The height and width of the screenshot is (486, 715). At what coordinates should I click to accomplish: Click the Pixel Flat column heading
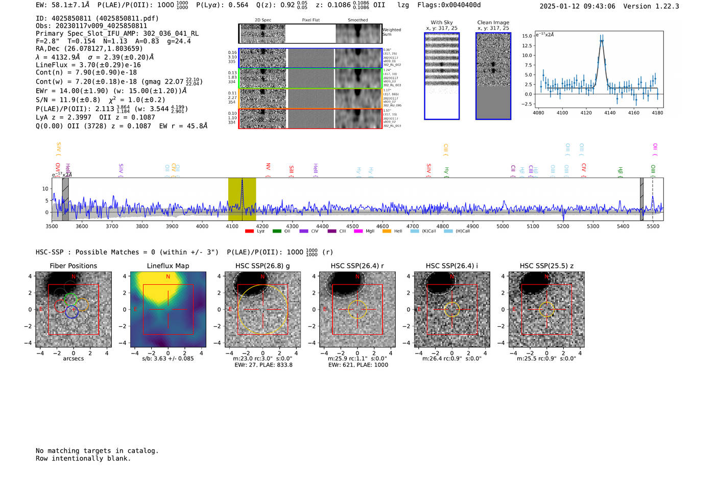coord(311,20)
